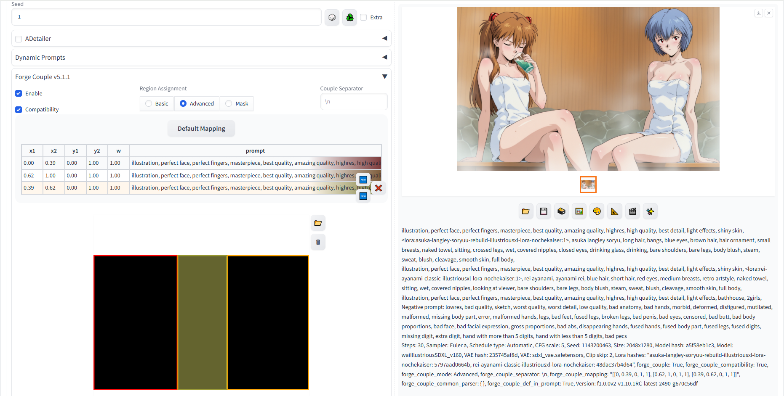784x396 pixels.
Task: Select the red-outlined left region box
Action: [136, 322]
